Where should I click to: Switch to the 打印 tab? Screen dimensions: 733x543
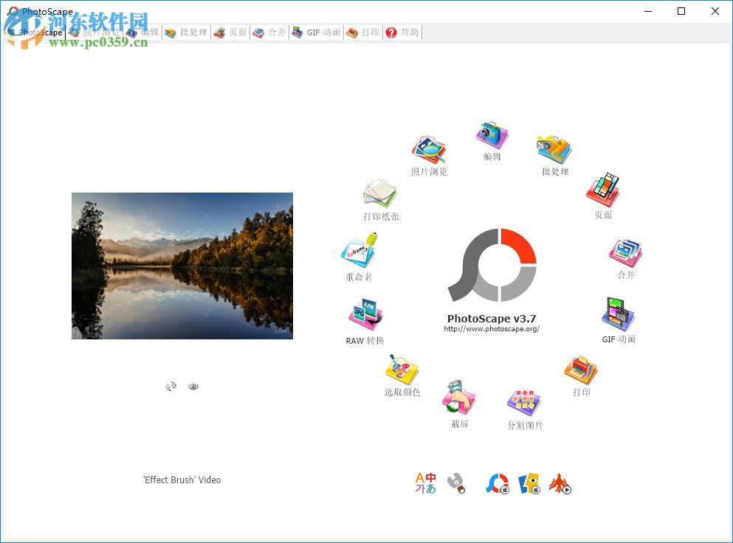tap(363, 32)
